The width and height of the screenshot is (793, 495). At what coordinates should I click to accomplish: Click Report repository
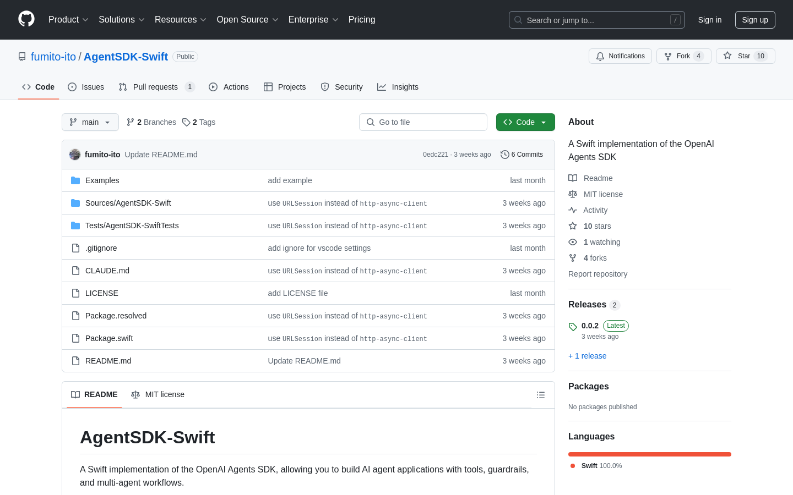click(598, 274)
